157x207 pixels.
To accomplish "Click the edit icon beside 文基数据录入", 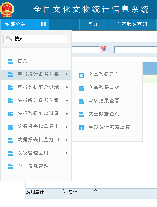I will pos(82,75).
